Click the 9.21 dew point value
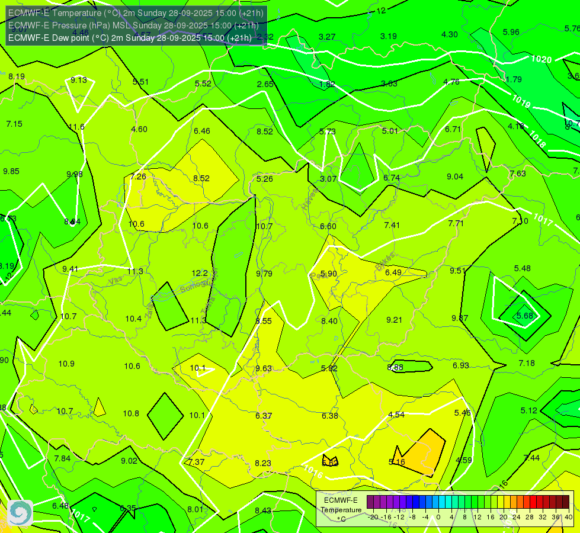The image size is (580, 533). coord(394,320)
